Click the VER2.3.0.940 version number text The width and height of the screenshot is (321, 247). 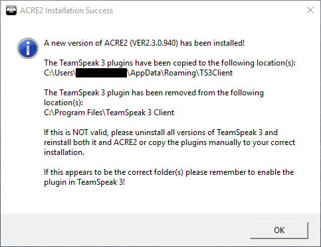pyautogui.click(x=154, y=43)
